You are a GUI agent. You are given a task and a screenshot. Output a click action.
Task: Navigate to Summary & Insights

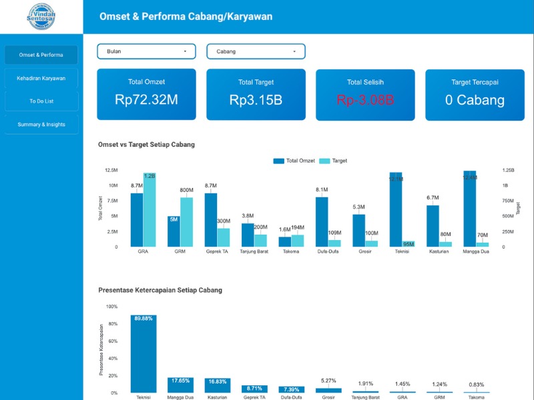point(41,124)
